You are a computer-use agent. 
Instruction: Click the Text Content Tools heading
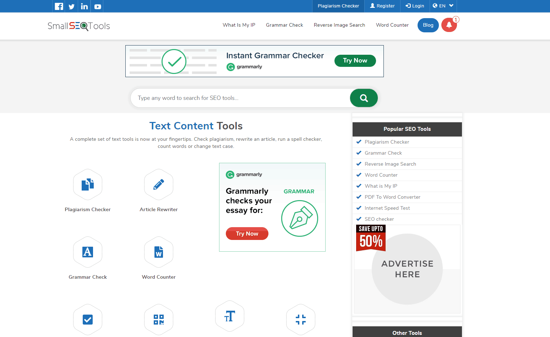pyautogui.click(x=196, y=126)
